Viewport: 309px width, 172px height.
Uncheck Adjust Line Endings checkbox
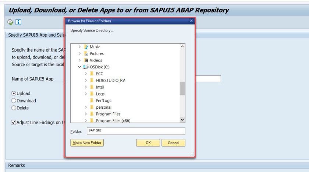click(14, 122)
